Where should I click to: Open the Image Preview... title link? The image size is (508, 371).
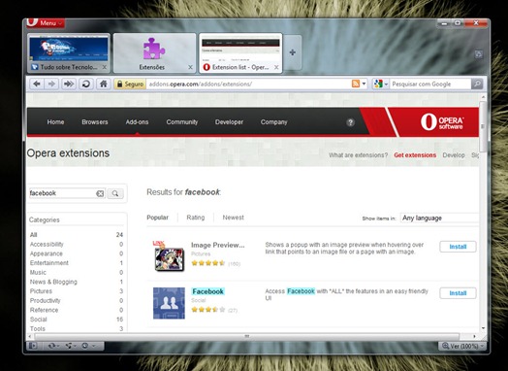click(x=218, y=245)
